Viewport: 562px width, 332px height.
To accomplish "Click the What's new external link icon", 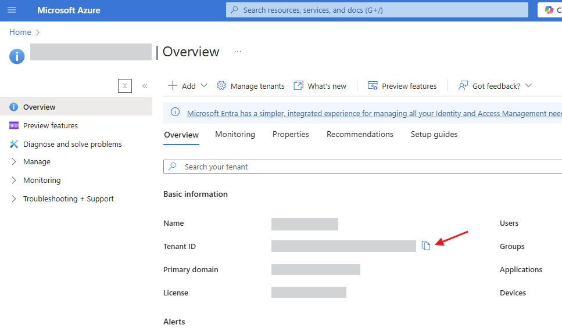I will pos(298,85).
